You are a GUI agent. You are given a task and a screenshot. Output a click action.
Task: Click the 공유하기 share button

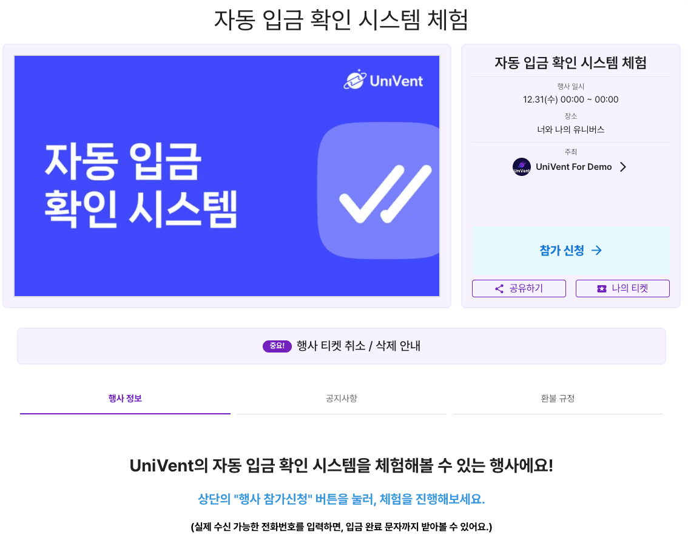(519, 289)
